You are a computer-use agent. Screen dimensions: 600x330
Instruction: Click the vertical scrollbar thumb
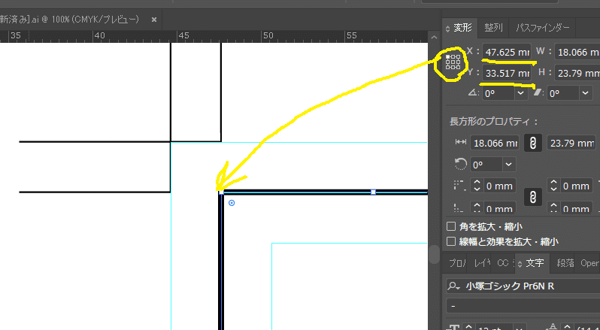tap(434, 254)
